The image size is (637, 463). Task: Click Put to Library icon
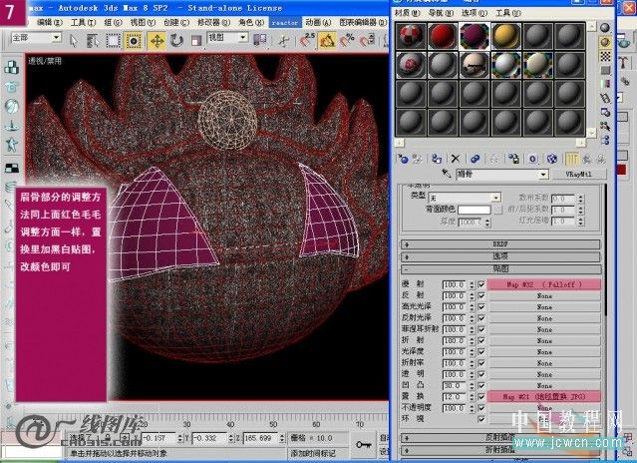tap(513, 159)
